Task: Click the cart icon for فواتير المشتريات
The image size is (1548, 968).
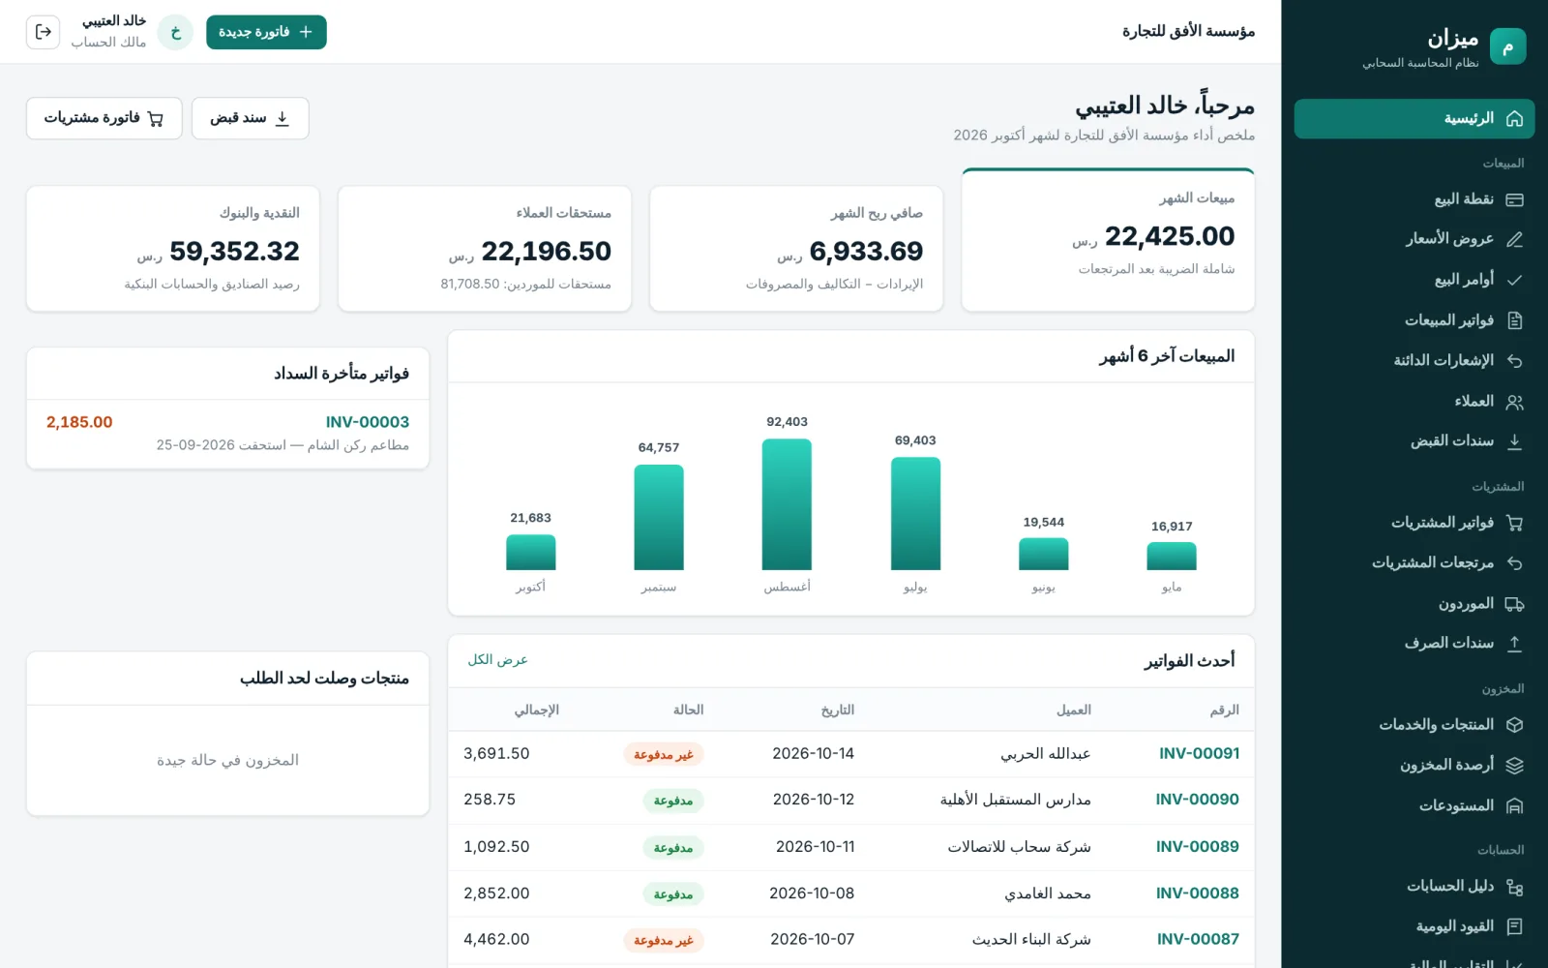Action: [1514, 523]
